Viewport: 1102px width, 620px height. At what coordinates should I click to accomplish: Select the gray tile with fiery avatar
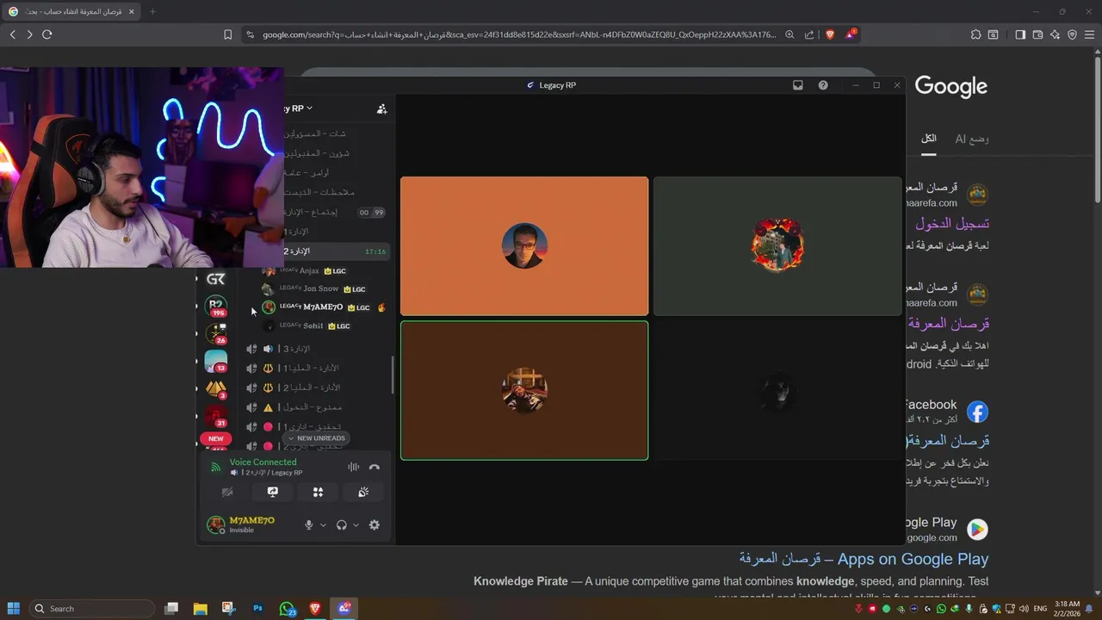pyautogui.click(x=777, y=246)
